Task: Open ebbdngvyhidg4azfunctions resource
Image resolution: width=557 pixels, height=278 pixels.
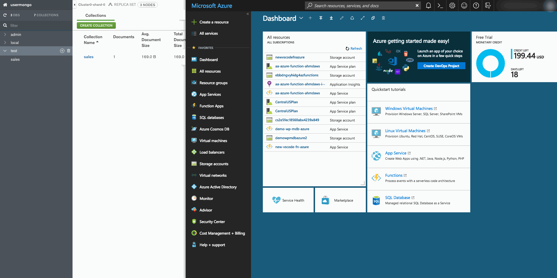Action: click(297, 75)
